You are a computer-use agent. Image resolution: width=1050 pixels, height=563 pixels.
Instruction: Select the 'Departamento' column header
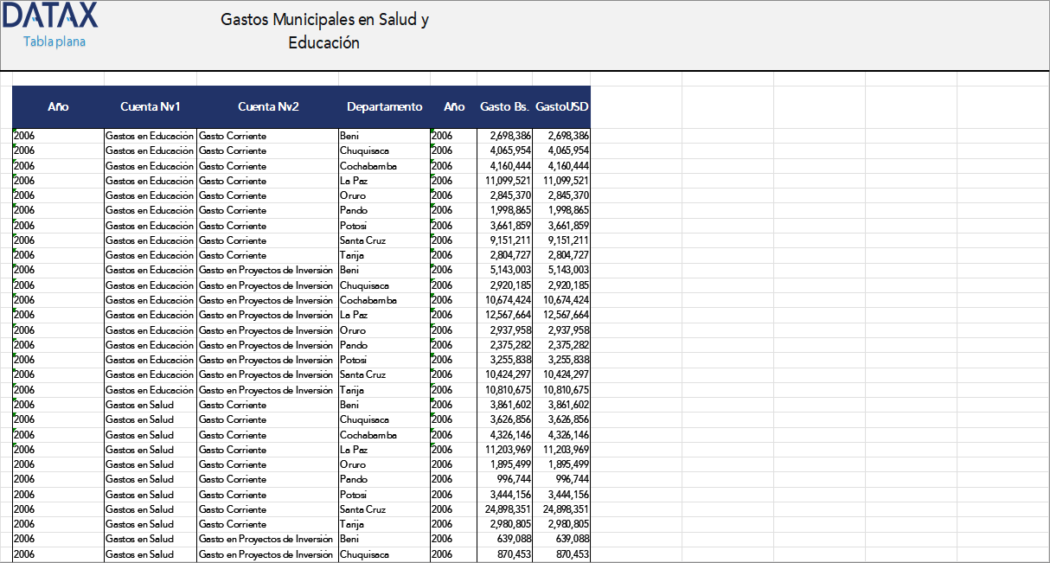(384, 106)
